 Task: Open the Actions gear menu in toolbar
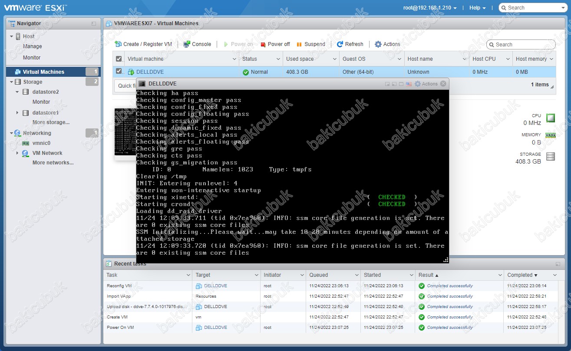387,44
